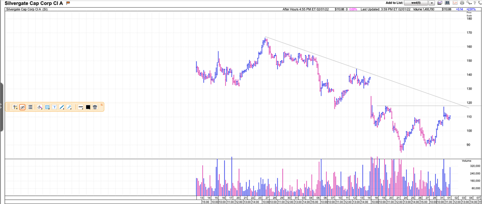Click the Volume panel header label
482x204 pixels.
466,161
